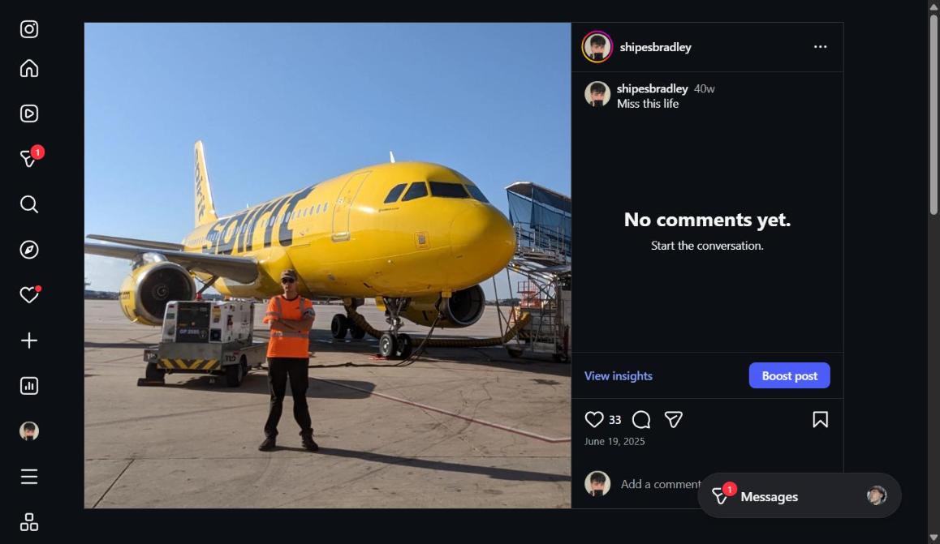This screenshot has width=940, height=544.
Task: Click the Instagram logo at the top
Action: click(28, 28)
